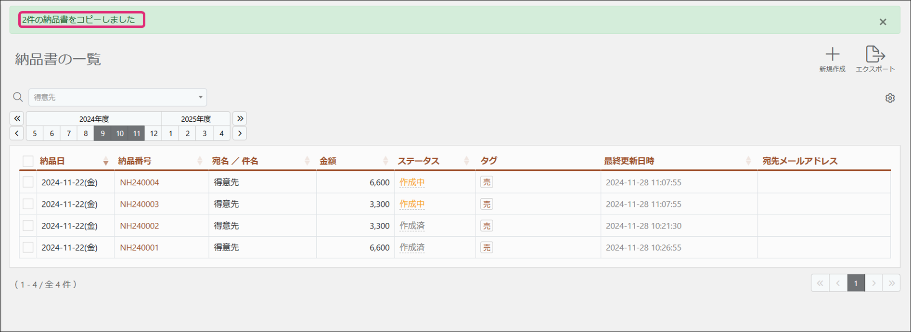Screen dimensions: 911x332
Task: Click the 売 tag on NH240004 row
Action: coord(487,182)
